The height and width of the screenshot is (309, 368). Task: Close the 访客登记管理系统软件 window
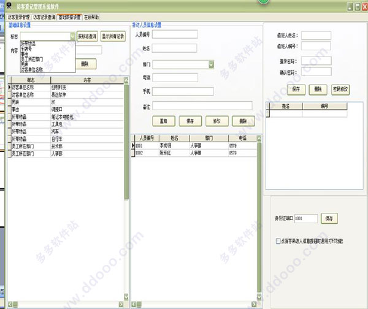tap(364, 7)
